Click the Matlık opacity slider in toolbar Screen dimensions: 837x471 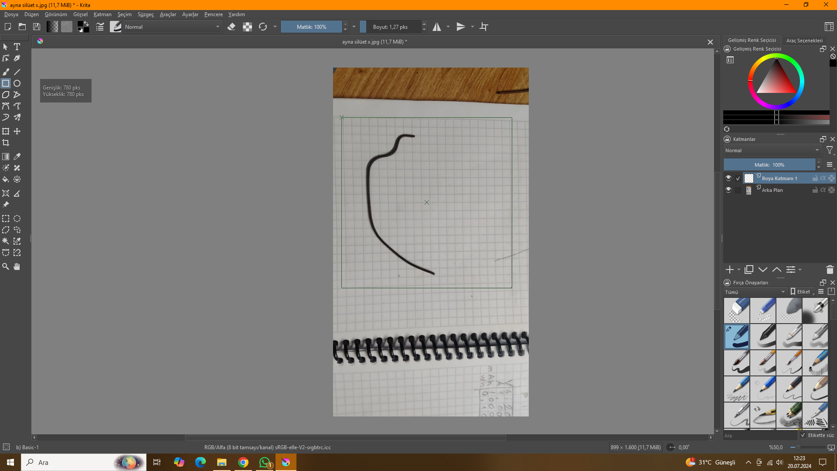click(311, 27)
